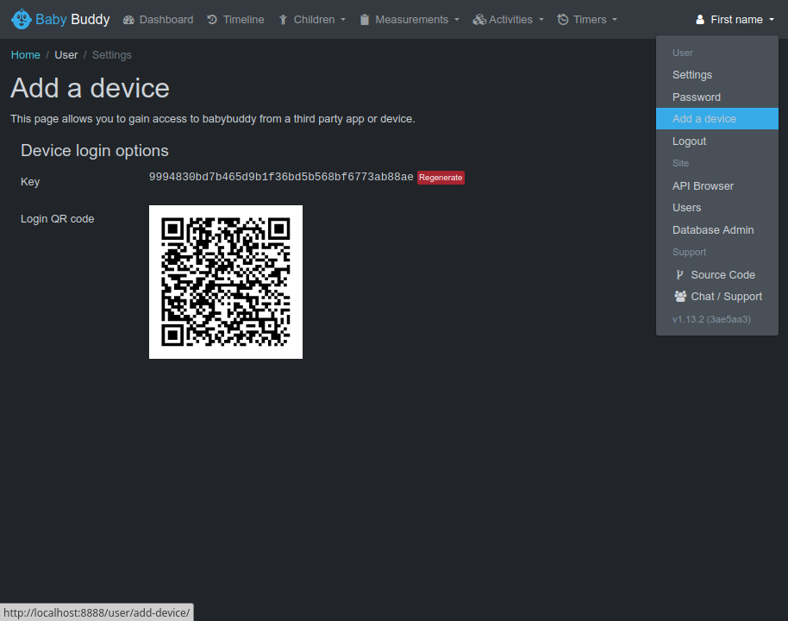
Task: Open Chat / Support link
Action: click(717, 296)
